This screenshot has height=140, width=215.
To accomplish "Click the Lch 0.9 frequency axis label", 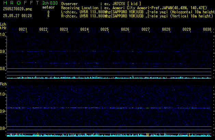I will coord(2,52).
